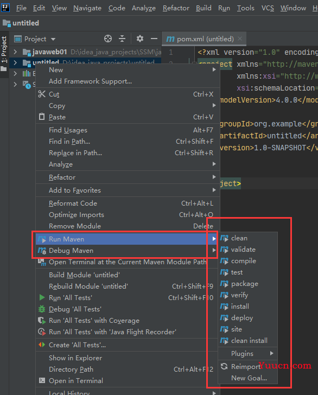Expand the untitled module tree node
This screenshot has height=395, width=318.
[15, 62]
